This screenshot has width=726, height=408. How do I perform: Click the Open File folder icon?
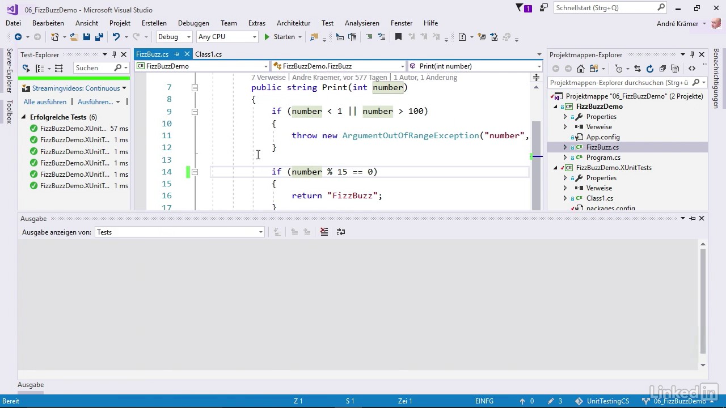[x=74, y=37]
